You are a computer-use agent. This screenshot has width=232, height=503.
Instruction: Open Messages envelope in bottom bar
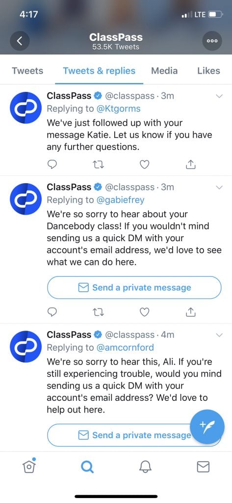click(203, 467)
